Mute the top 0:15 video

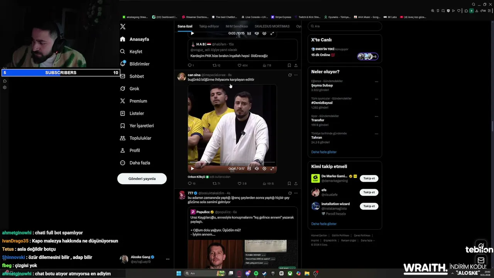click(x=257, y=33)
